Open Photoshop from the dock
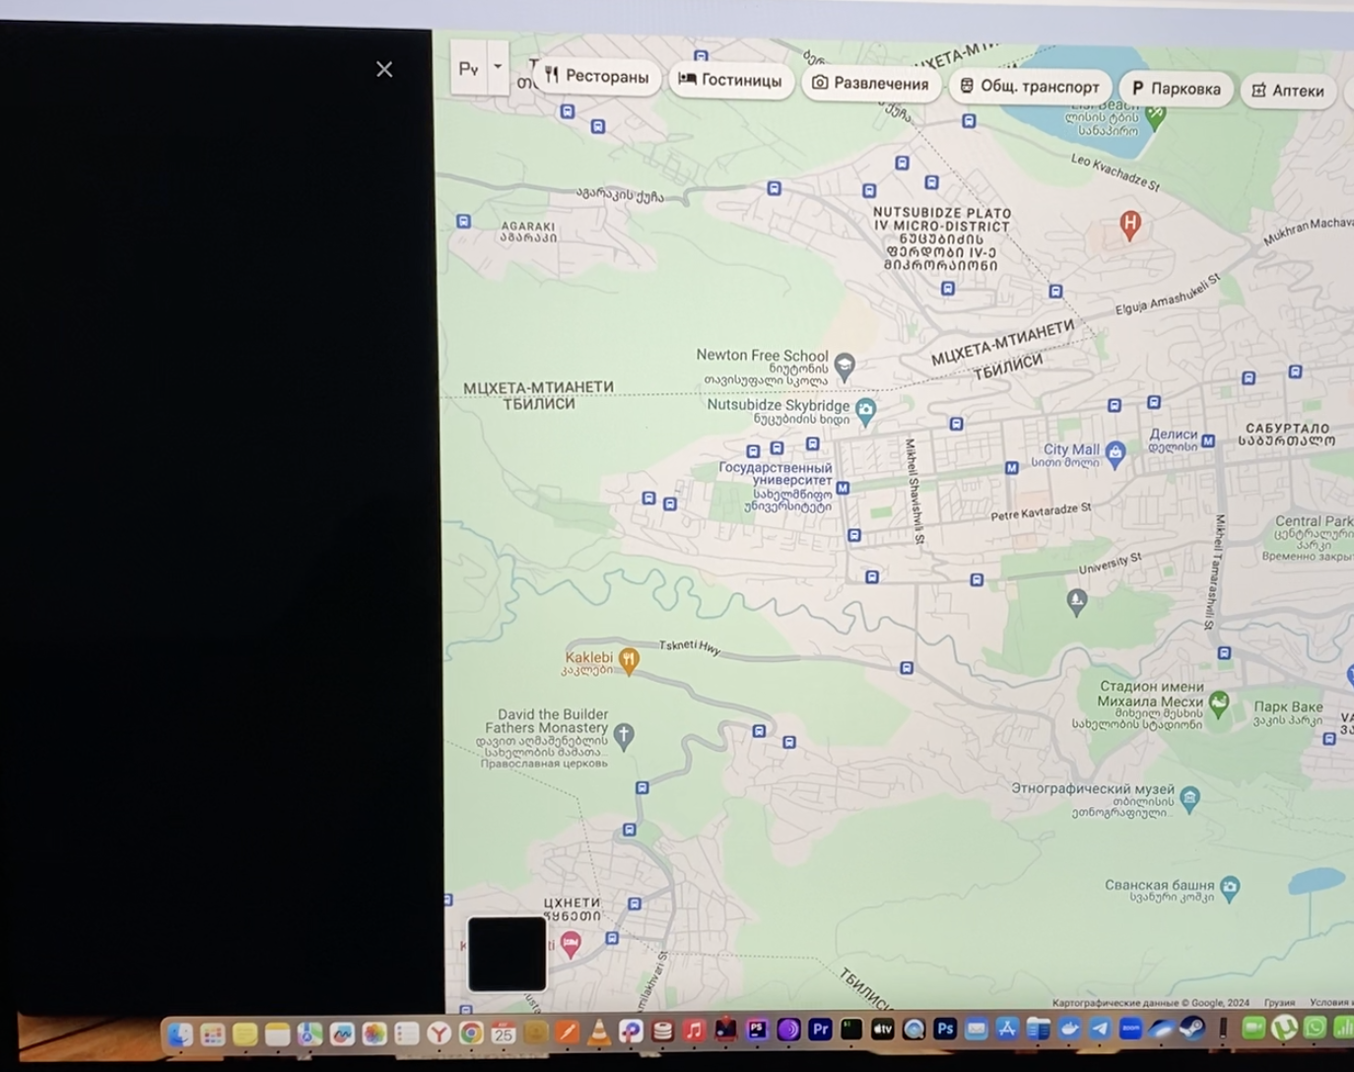This screenshot has height=1072, width=1354. coord(945,1029)
